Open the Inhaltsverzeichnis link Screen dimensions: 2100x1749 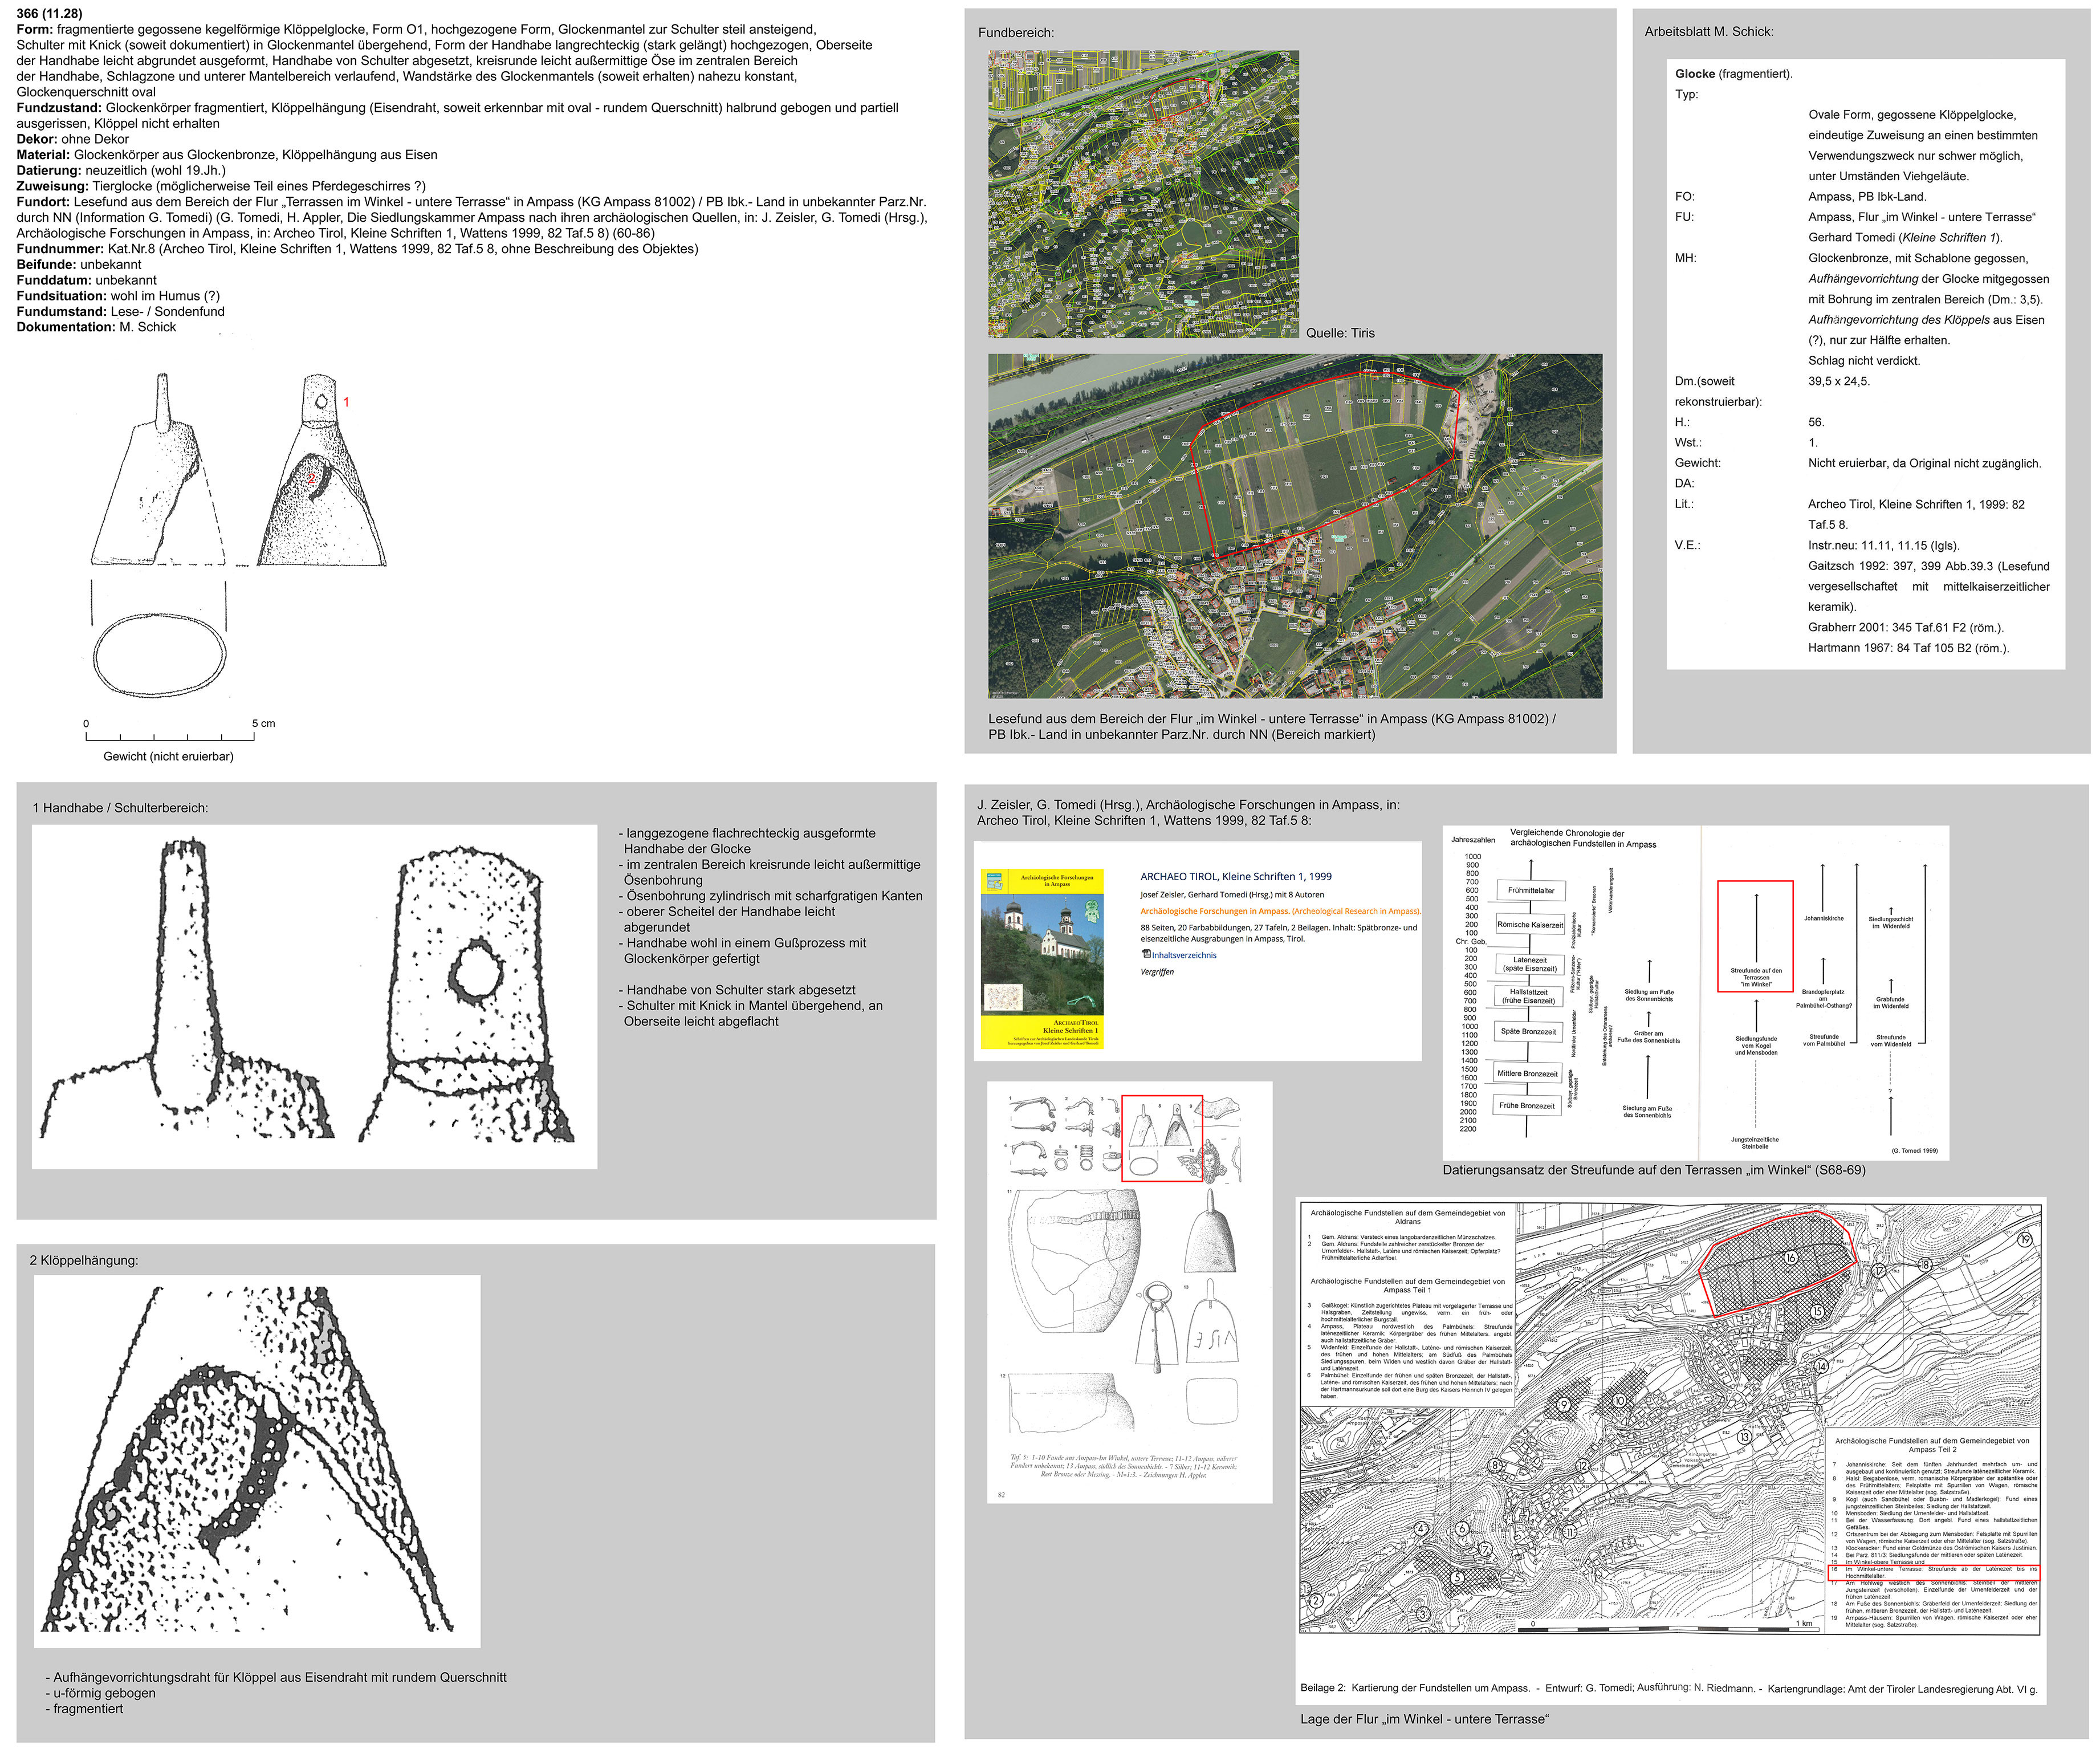(1184, 955)
